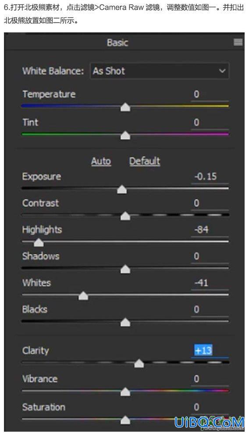Open the White Balance dropdown
This screenshot has width=249, height=433.
[160, 71]
